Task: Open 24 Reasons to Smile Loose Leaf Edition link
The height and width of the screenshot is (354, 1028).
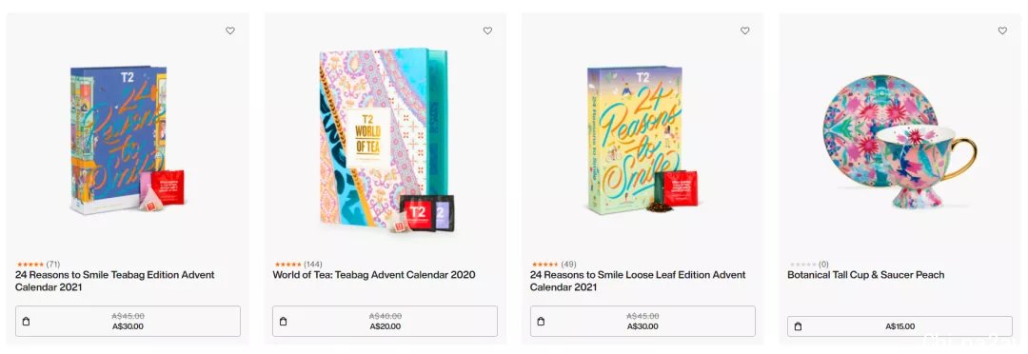Action: pos(638,281)
